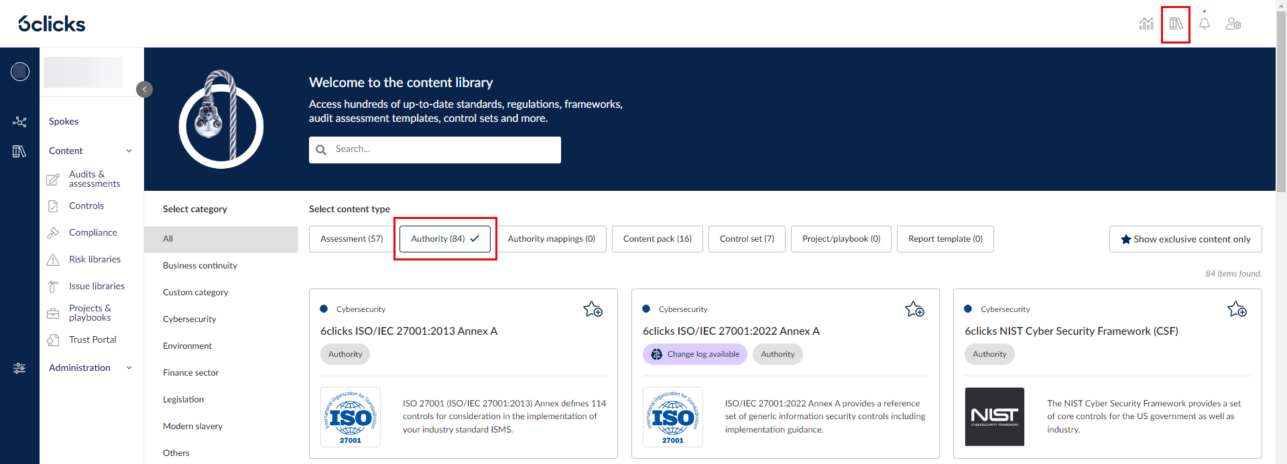Click the Authority tag on ISO 27001:2013 card
The image size is (1287, 464).
click(345, 354)
